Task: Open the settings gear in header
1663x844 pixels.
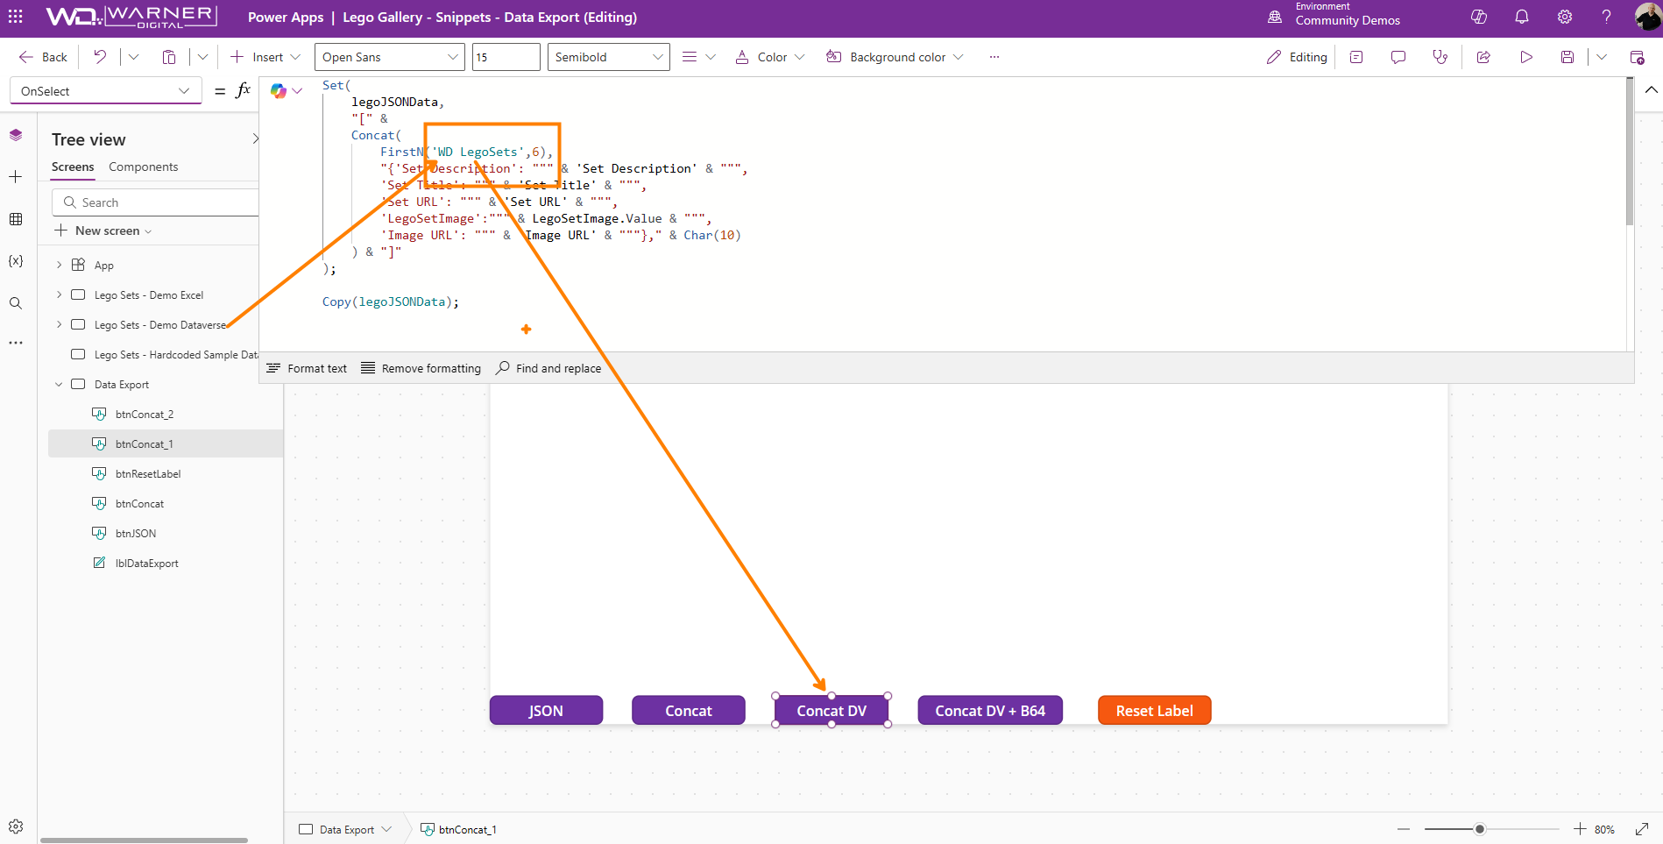Action: pos(1565,17)
